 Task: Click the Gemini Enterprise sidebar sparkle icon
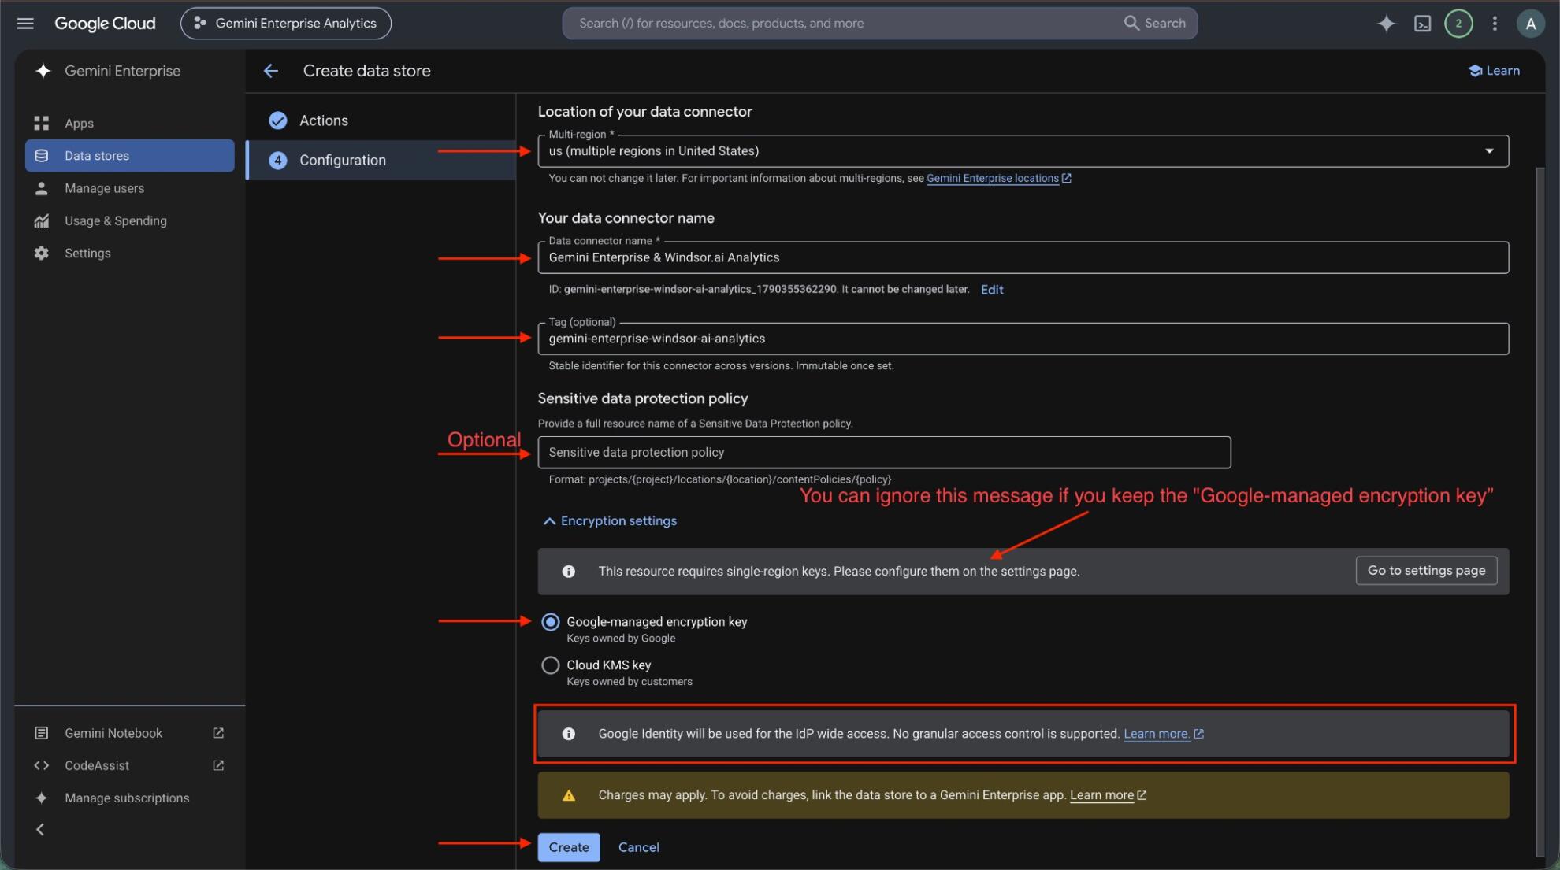(43, 71)
